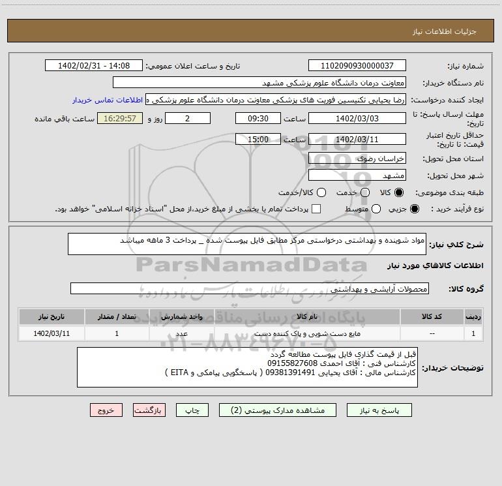Click the unit cell عدد

click(182, 333)
